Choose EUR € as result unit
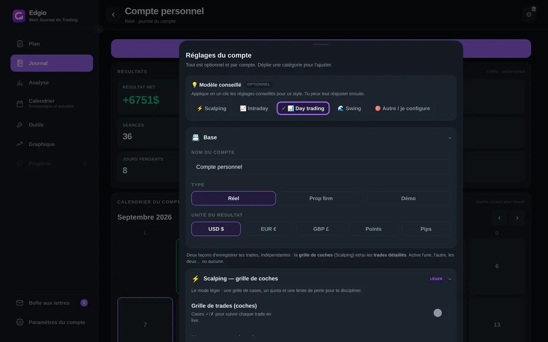This screenshot has width=548, height=342. click(x=269, y=229)
